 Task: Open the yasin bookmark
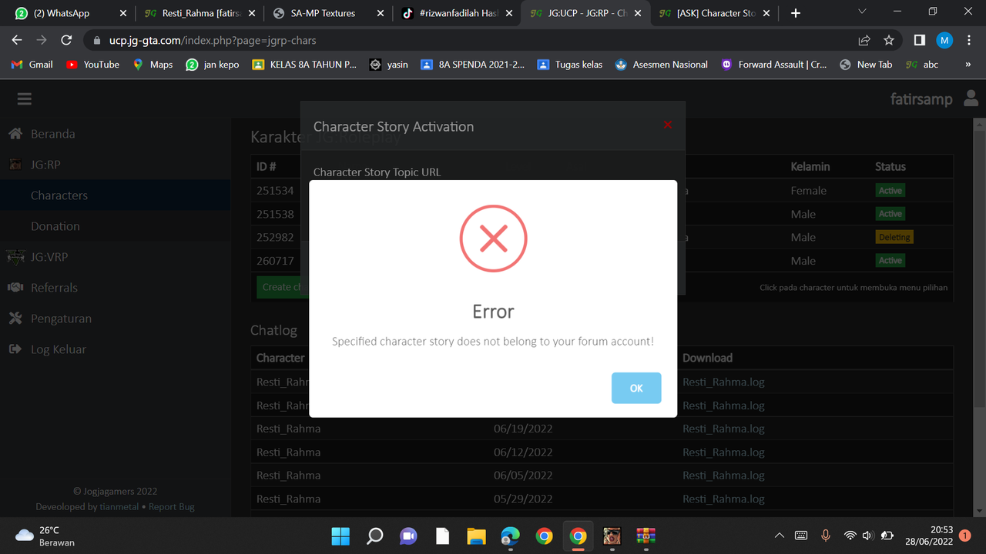pos(389,65)
